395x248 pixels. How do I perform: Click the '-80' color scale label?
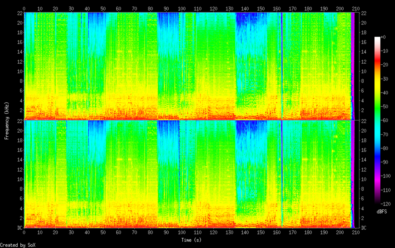384,148
